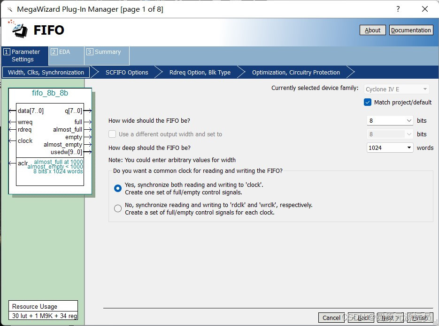The image size is (439, 326).
Task: Click the aclr port label
Action: (23, 163)
